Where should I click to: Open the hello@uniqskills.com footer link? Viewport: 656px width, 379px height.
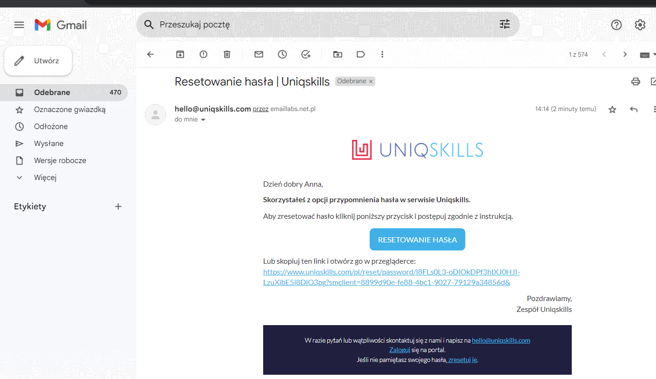[x=501, y=340]
